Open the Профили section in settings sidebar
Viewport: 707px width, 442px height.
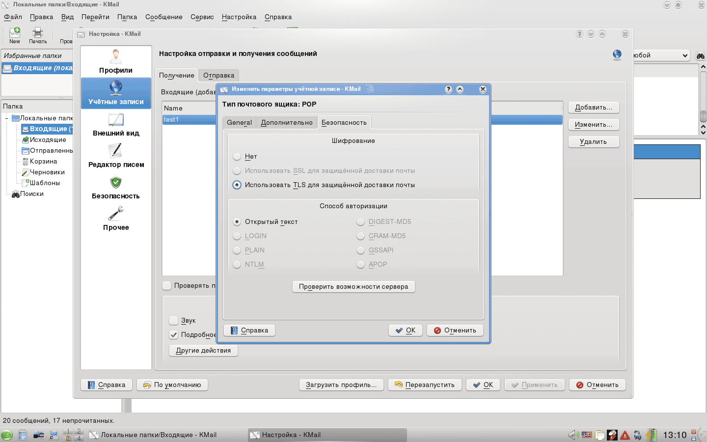pyautogui.click(x=116, y=62)
